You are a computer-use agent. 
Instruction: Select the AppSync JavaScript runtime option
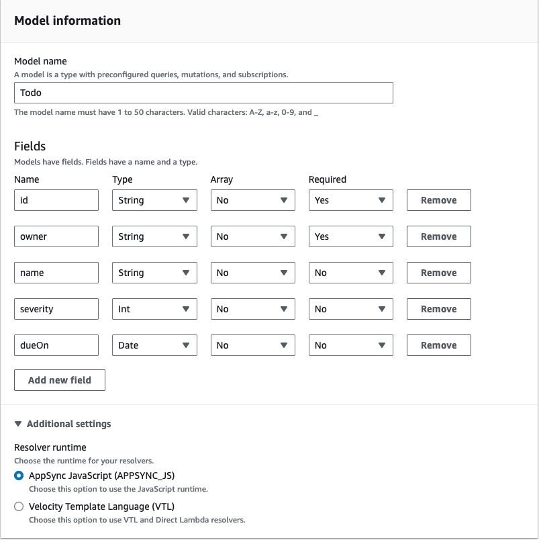(18, 474)
